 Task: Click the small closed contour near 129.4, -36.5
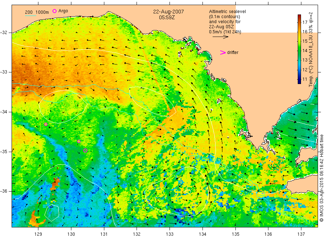tap(52, 213)
